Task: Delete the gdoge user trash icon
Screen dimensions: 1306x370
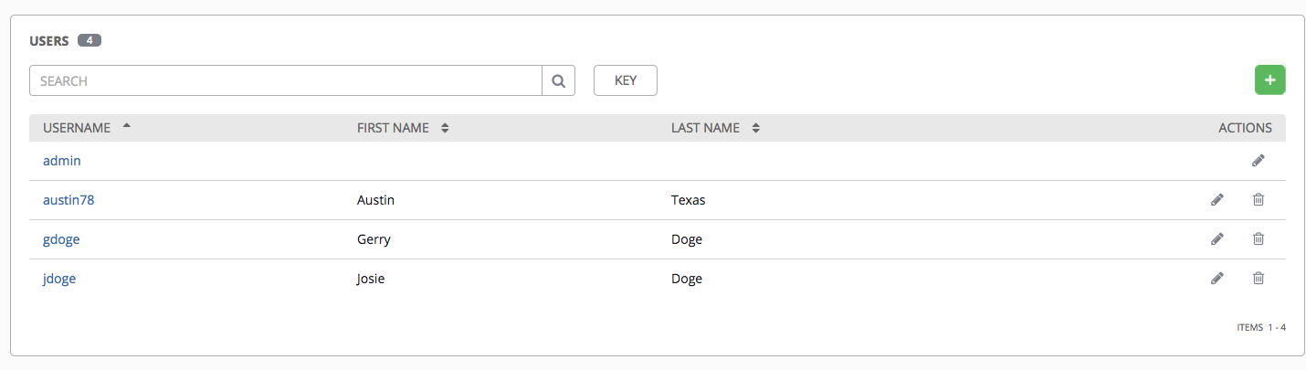Action: coord(1259,239)
